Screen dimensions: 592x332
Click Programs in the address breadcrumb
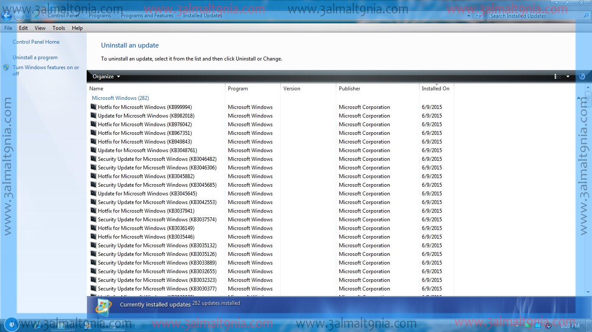pyautogui.click(x=100, y=16)
